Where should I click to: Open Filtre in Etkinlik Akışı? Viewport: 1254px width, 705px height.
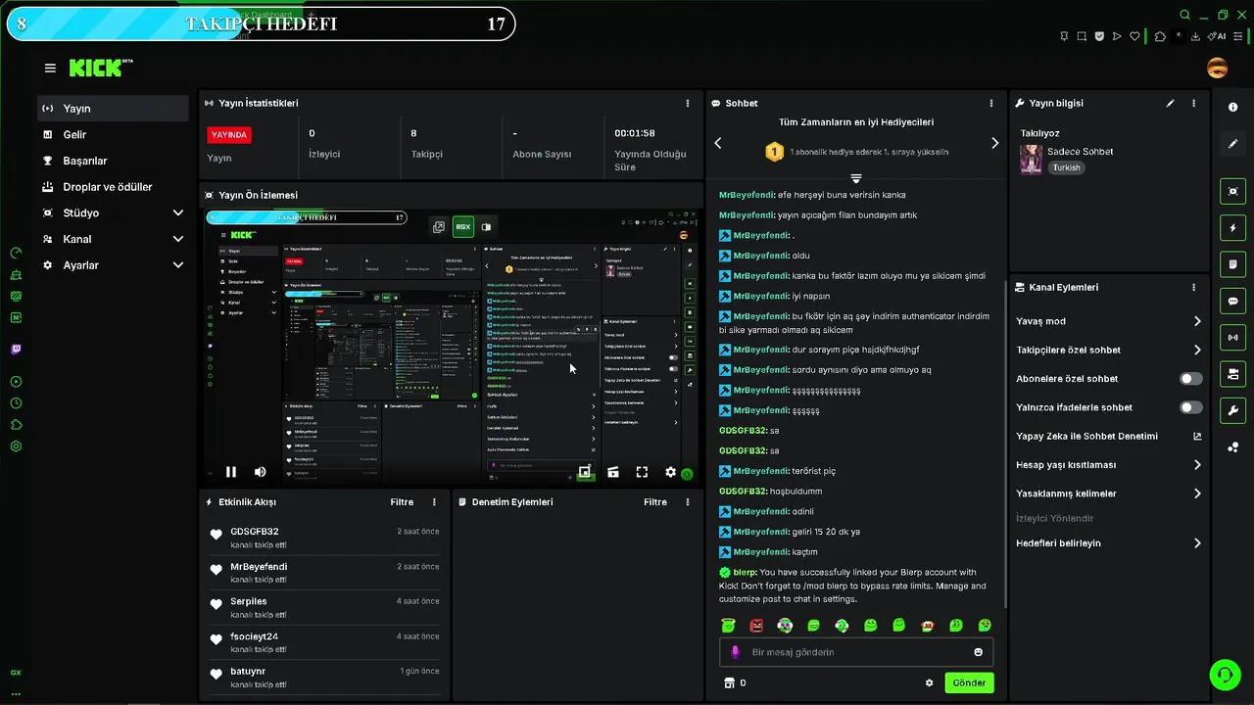pos(402,502)
